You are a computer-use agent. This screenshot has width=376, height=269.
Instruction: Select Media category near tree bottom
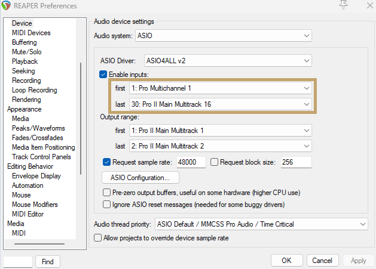pyautogui.click(x=16, y=224)
